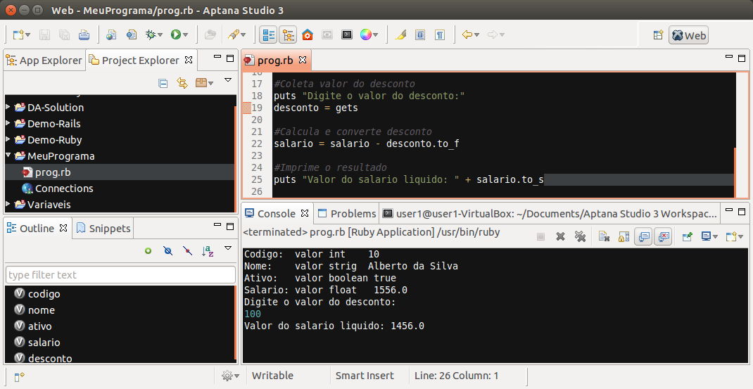This screenshot has height=389, width=753.
Task: Toggle Show Whitespace Characters pilcrow button
Action: (x=439, y=34)
